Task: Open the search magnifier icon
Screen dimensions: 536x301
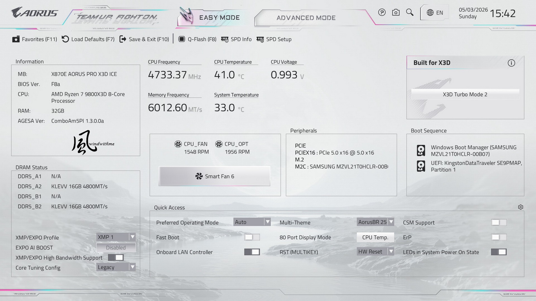Action: point(410,12)
